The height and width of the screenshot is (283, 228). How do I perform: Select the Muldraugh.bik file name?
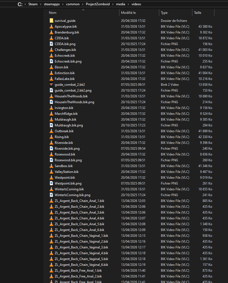coord(65,120)
